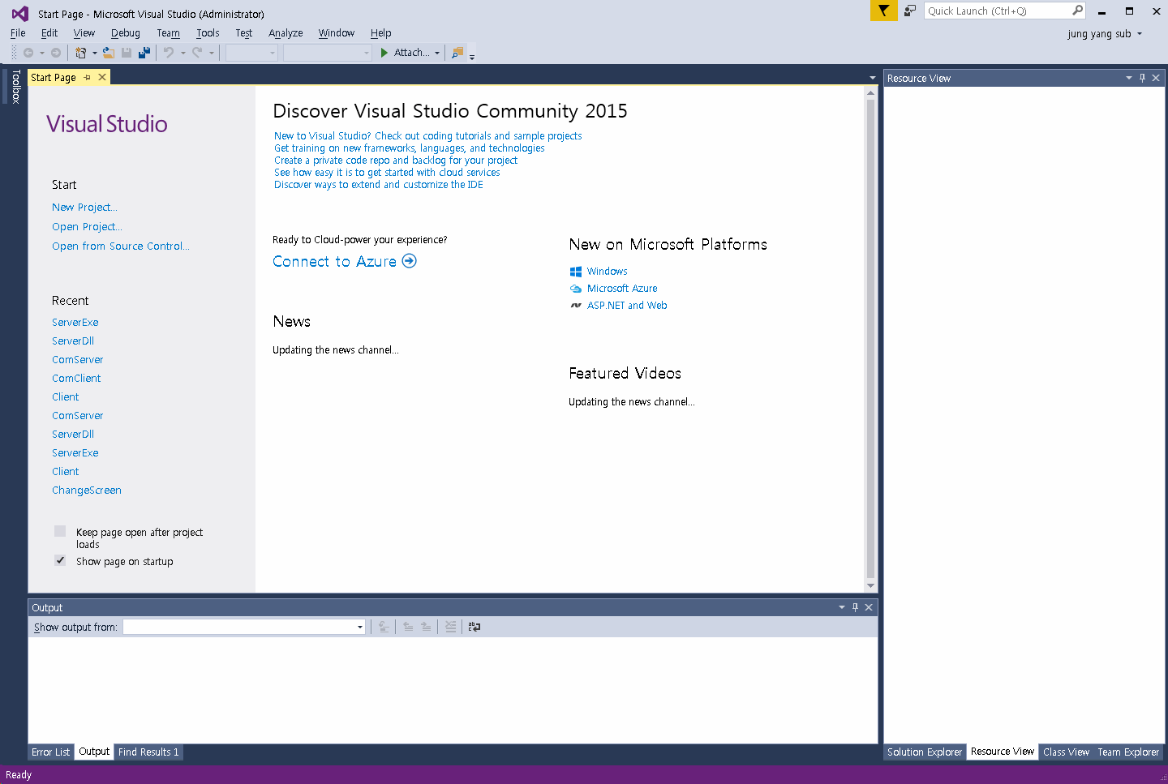Open jung yang sub account dropdown

click(x=1105, y=33)
